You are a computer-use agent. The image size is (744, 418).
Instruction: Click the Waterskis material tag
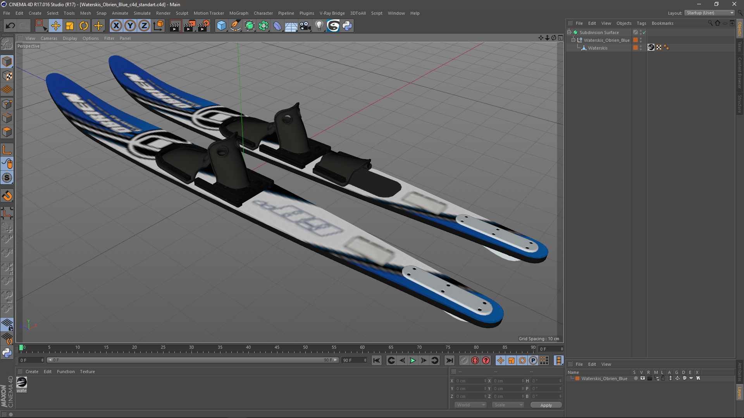point(651,48)
